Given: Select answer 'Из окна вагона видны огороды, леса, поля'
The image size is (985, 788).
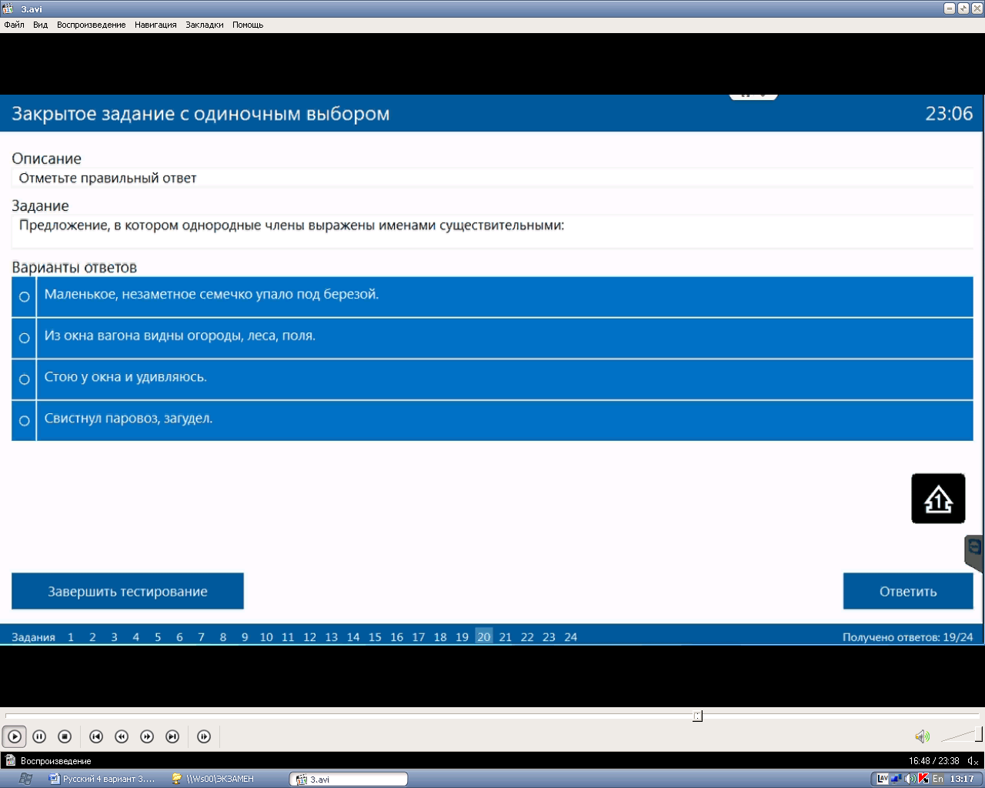Looking at the screenshot, I should click(x=492, y=338).
